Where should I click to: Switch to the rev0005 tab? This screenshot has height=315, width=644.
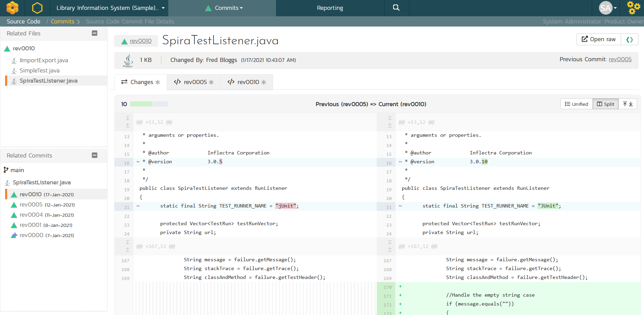tap(194, 82)
